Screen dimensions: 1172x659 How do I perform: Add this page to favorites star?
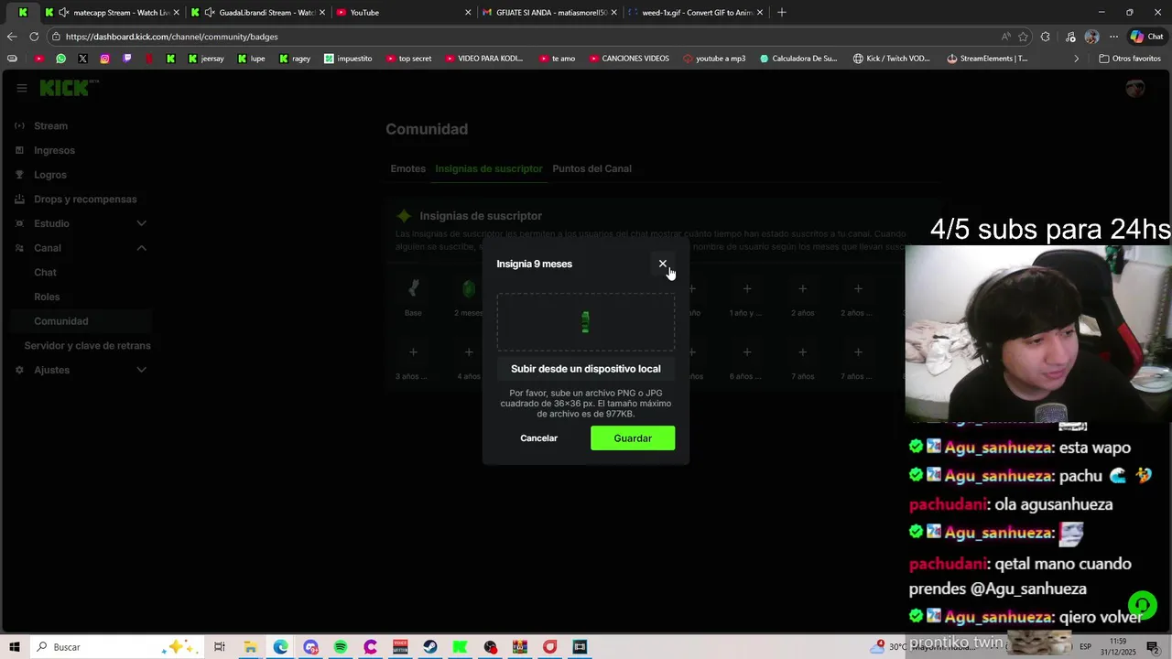[x=1023, y=37]
